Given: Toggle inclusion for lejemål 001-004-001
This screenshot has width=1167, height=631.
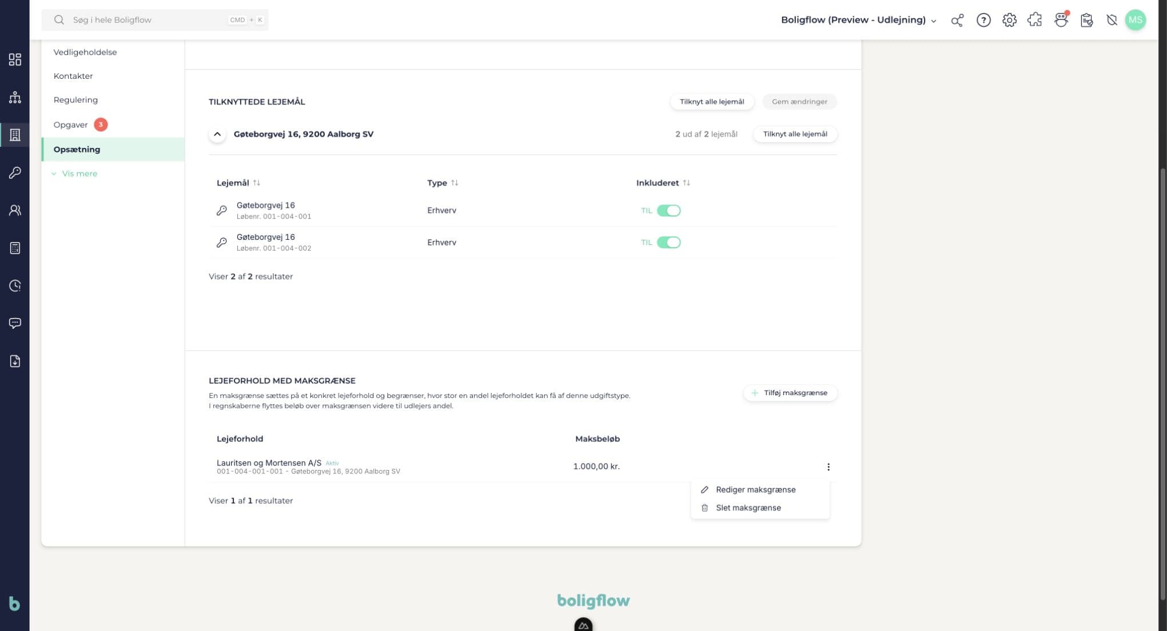Looking at the screenshot, I should click(668, 211).
